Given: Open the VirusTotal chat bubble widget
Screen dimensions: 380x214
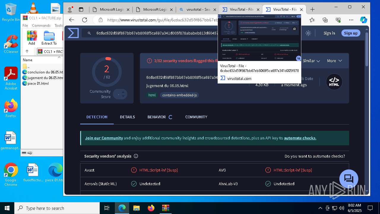Looking at the screenshot, I should click(349, 179).
